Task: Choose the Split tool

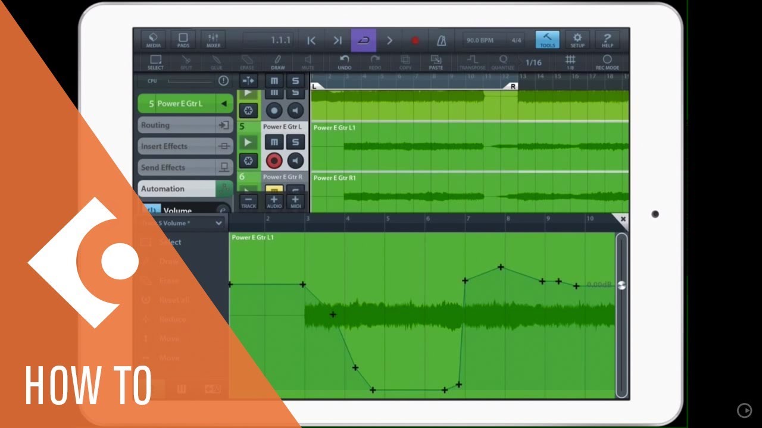Action: click(186, 62)
